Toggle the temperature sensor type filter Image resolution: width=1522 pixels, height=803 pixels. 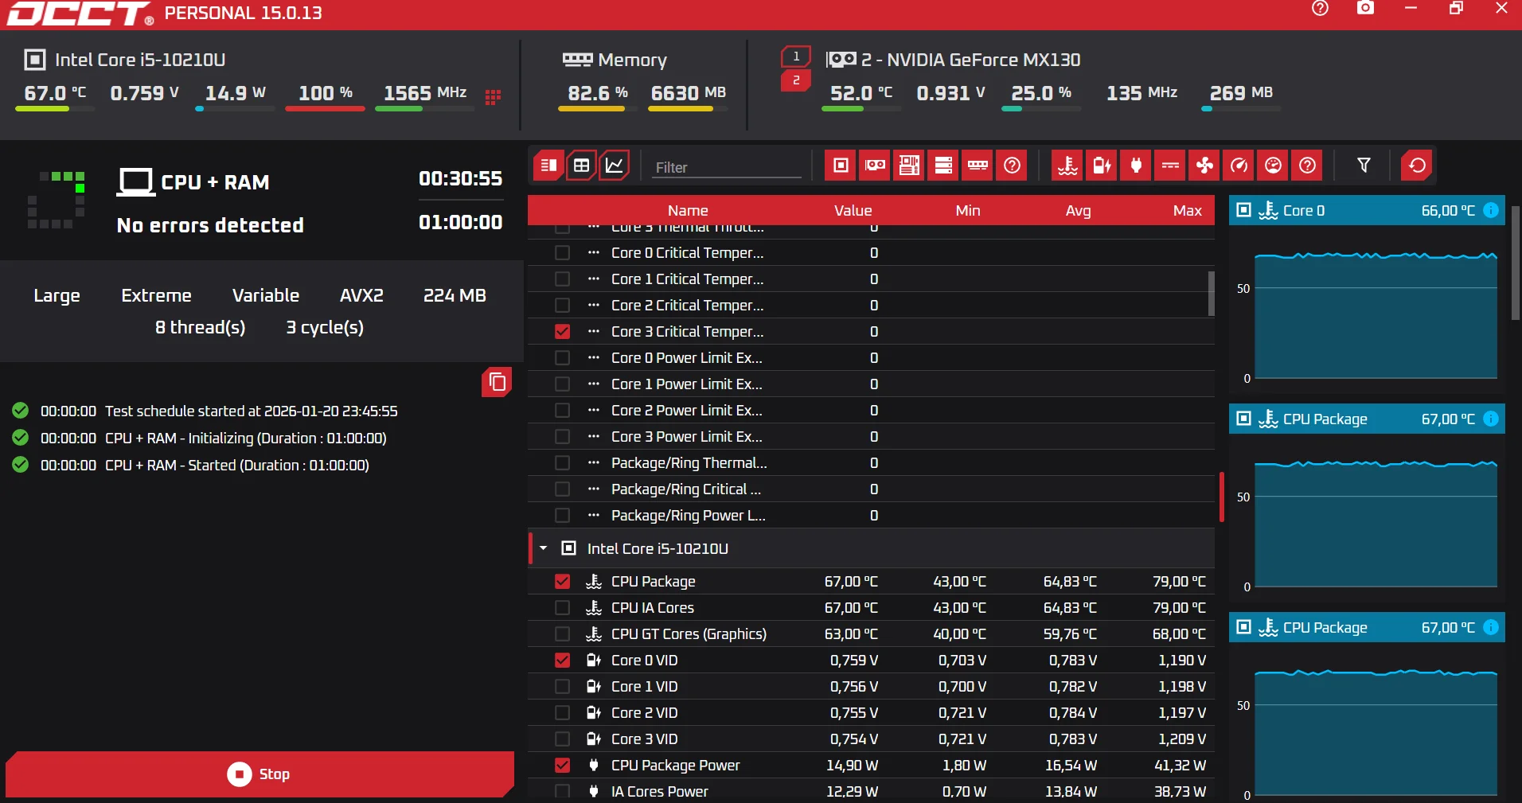(x=1067, y=166)
